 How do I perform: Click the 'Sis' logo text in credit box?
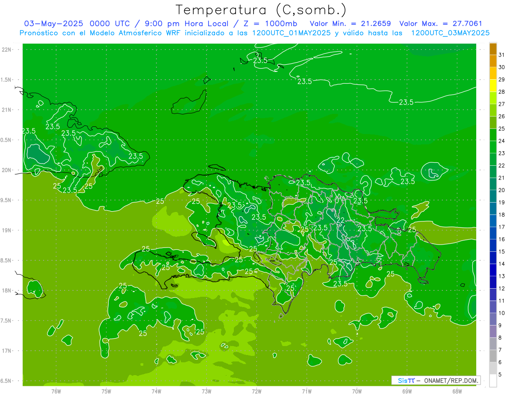click(402, 380)
